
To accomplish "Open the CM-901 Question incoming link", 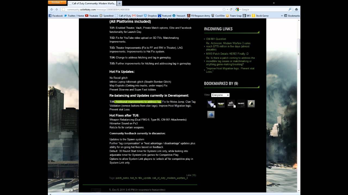I will [x=216, y=39].
